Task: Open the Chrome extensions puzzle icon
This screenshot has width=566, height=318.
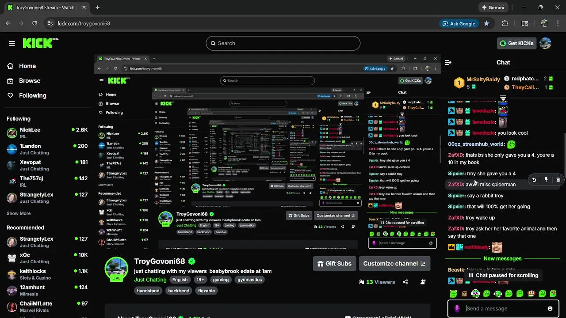Action: [x=505, y=23]
